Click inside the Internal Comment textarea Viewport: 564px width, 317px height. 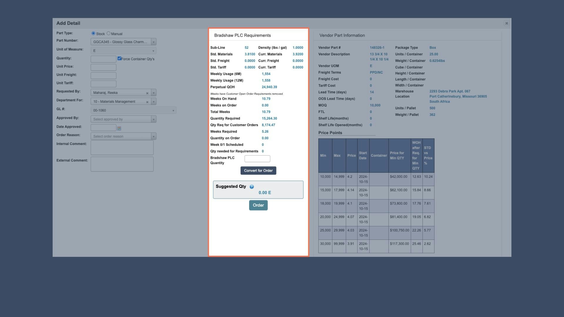point(122,147)
